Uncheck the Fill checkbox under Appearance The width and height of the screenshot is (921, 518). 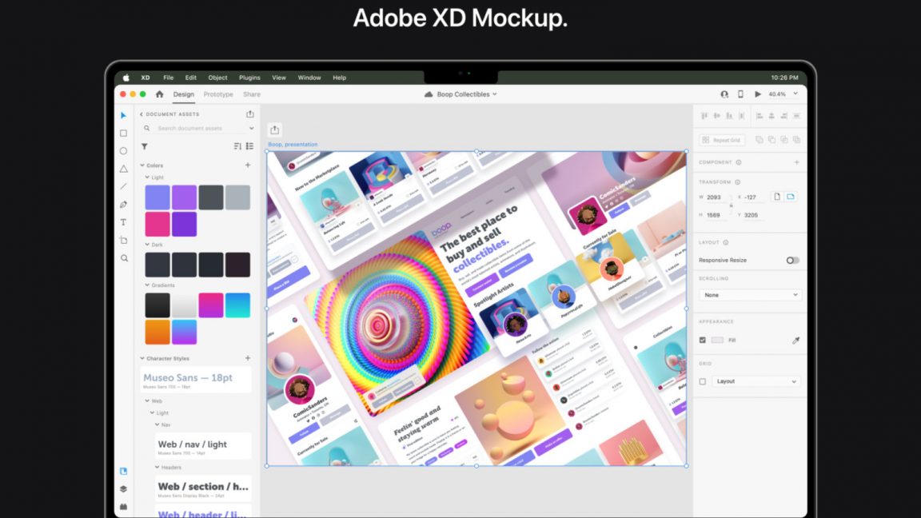coord(702,340)
